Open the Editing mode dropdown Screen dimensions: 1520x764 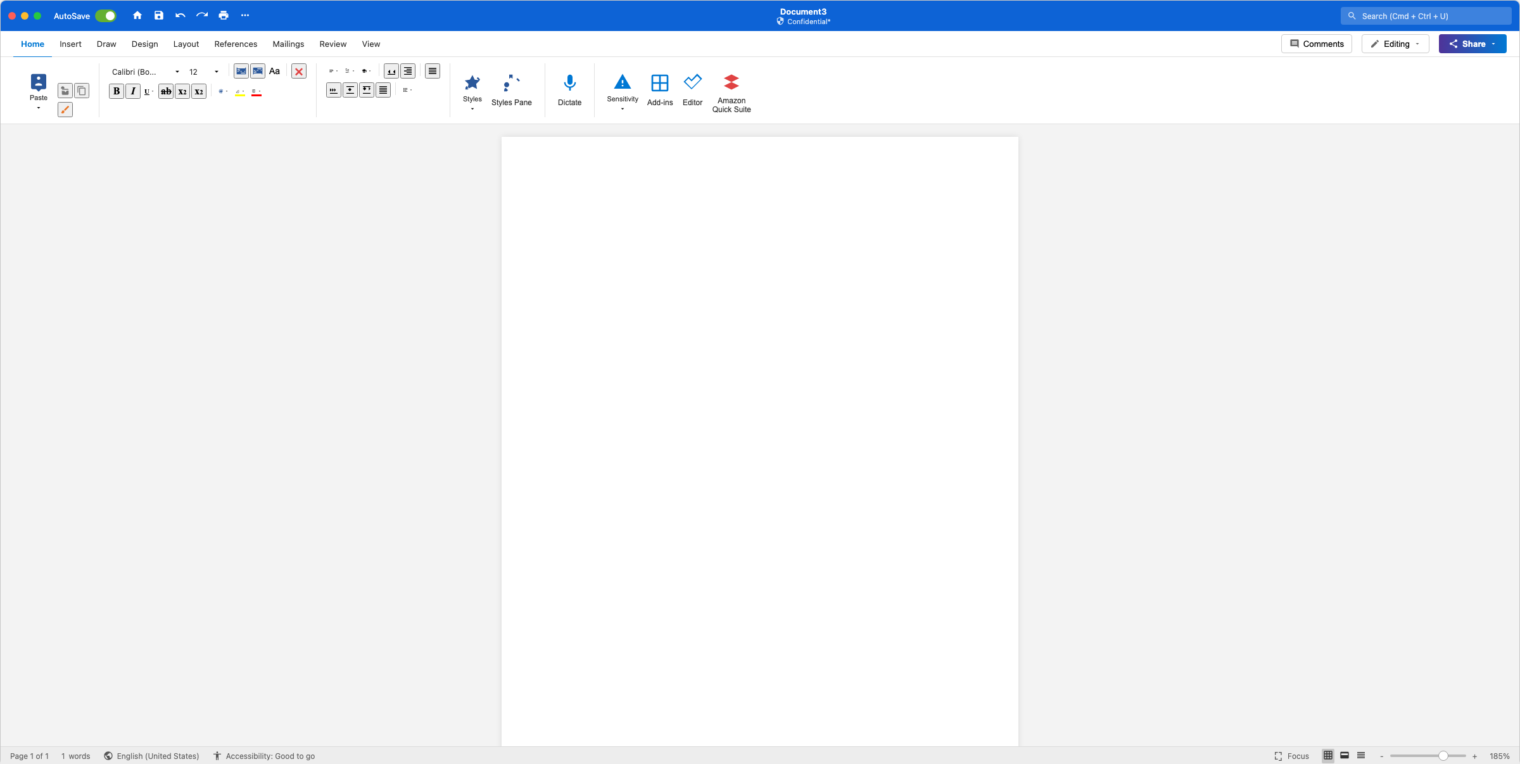point(1395,44)
